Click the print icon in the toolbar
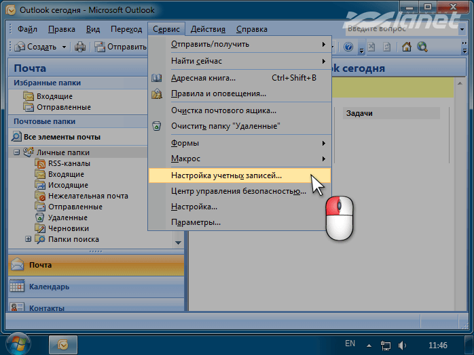Image resolution: width=474 pixels, height=355 pixels. coord(80,47)
